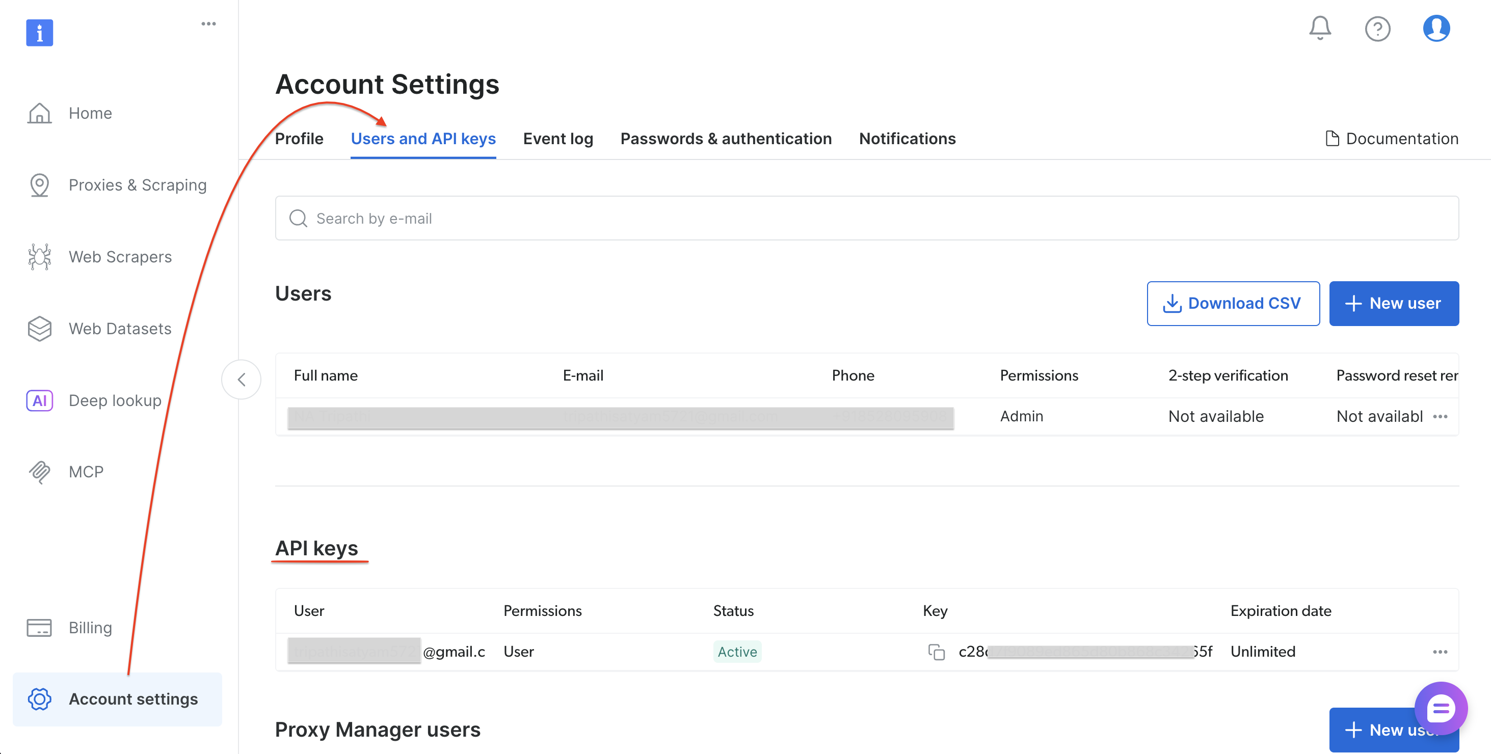Open the MCP section
1491x754 pixels.
[86, 471]
